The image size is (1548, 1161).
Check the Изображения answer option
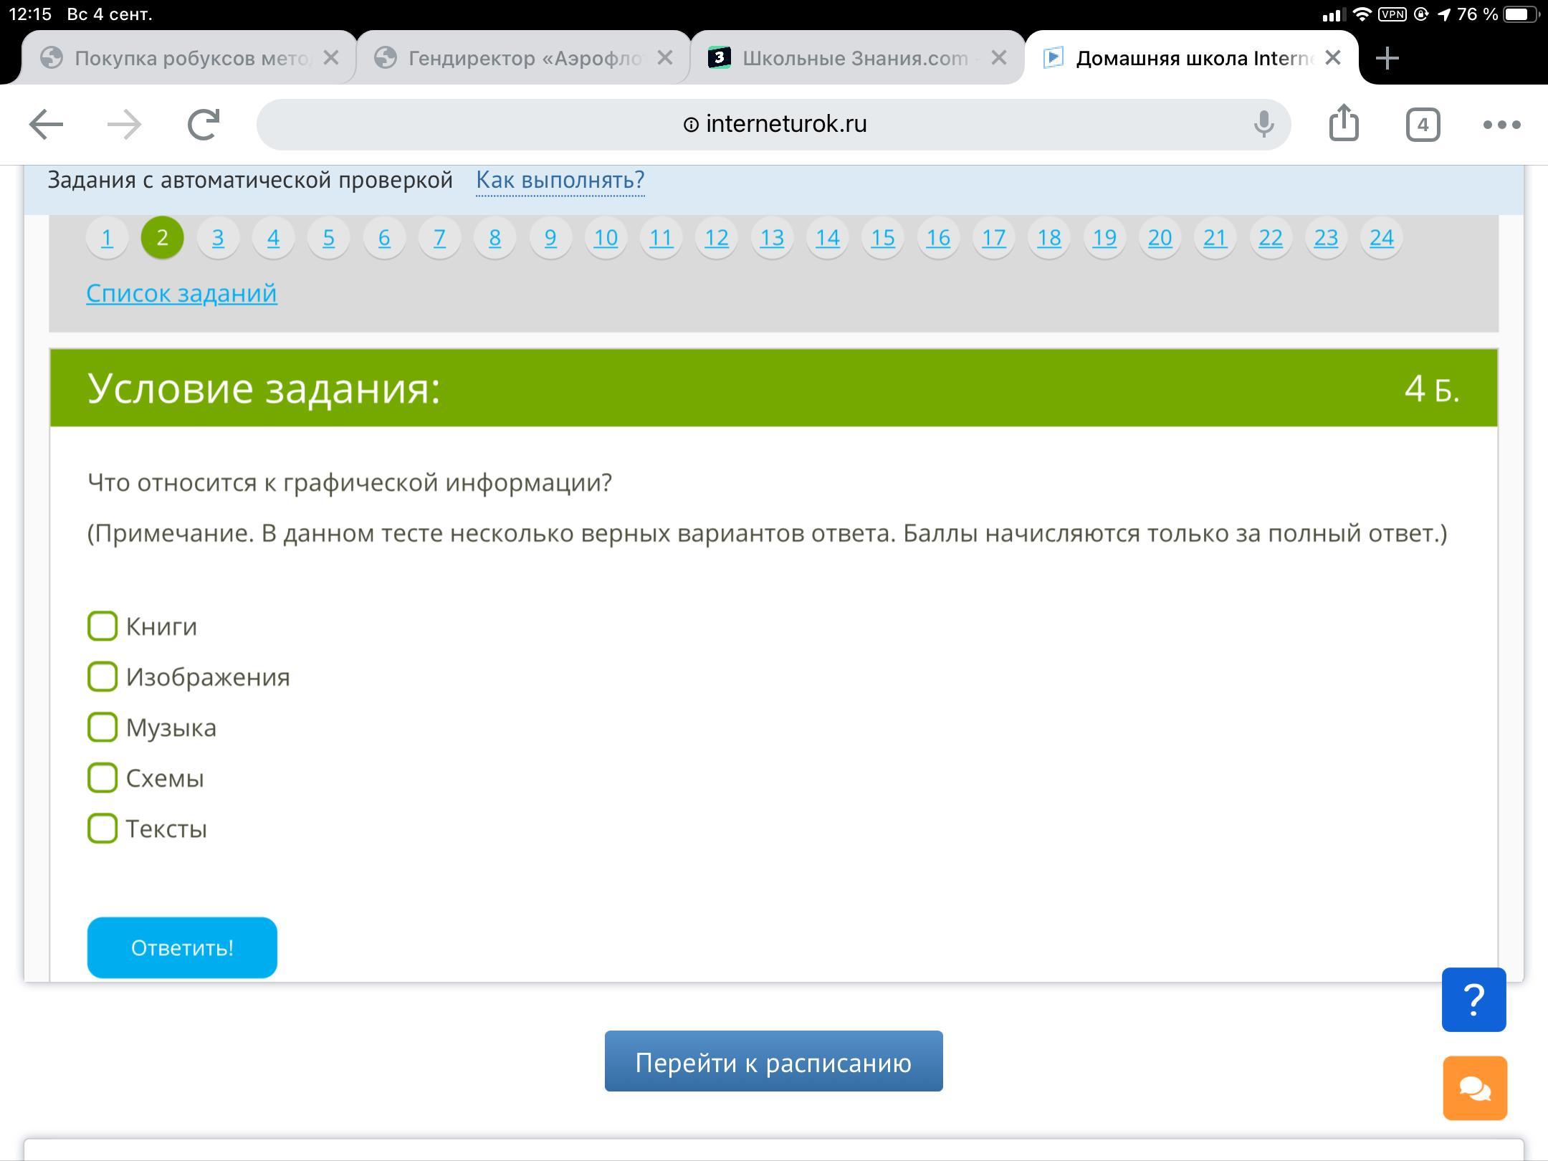[102, 677]
